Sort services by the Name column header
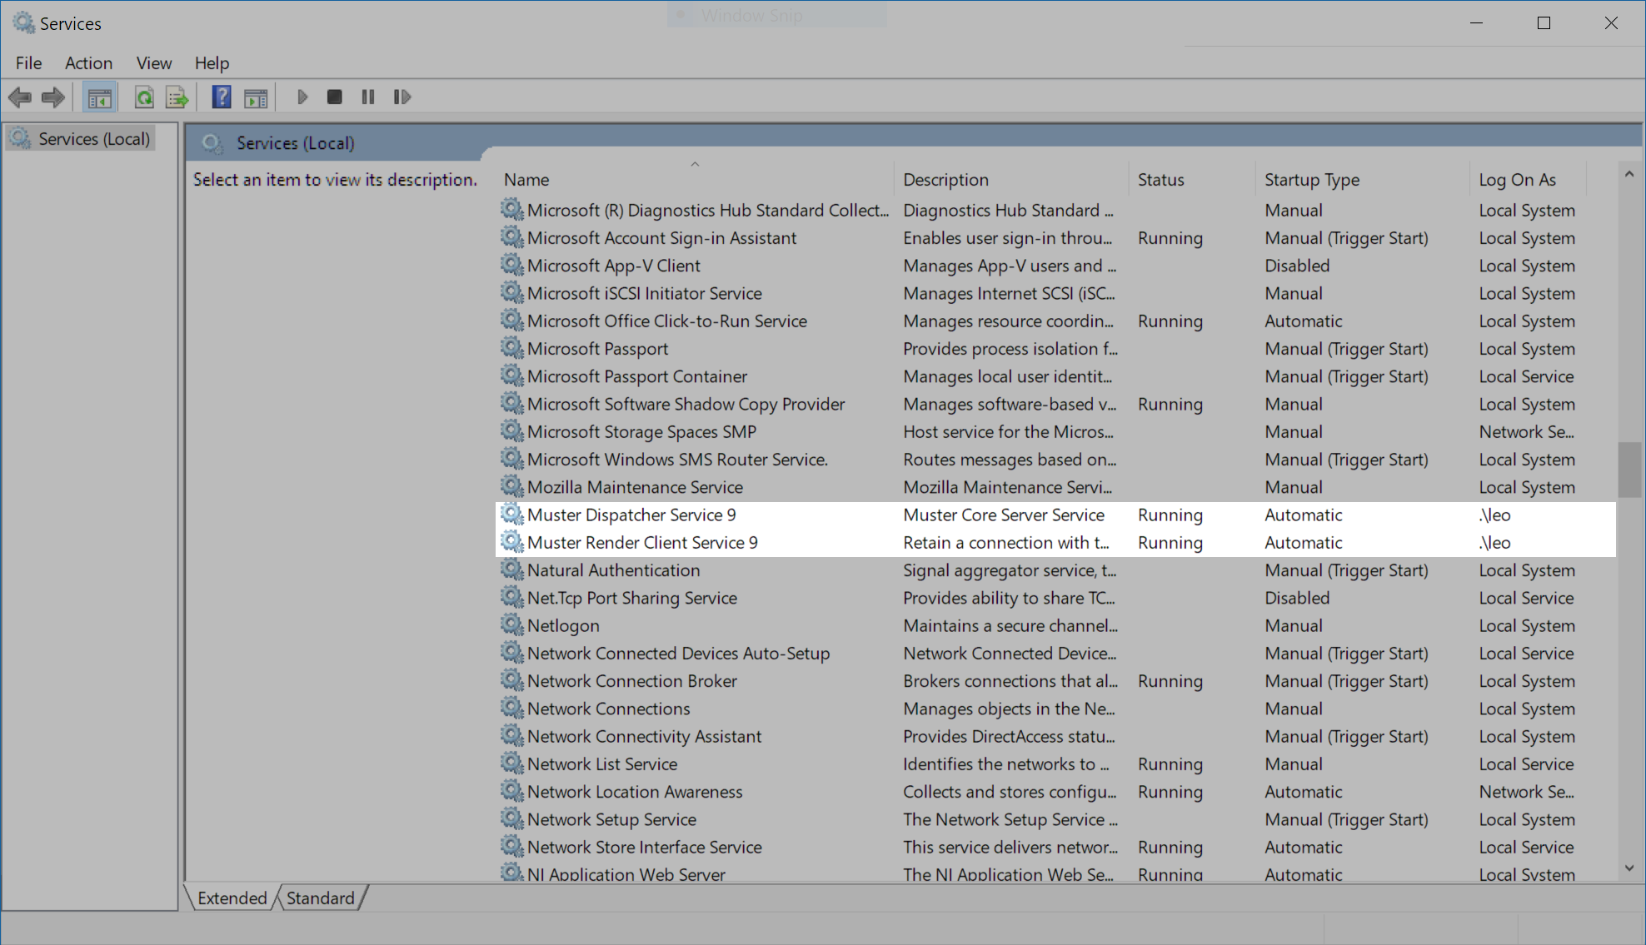 (526, 180)
